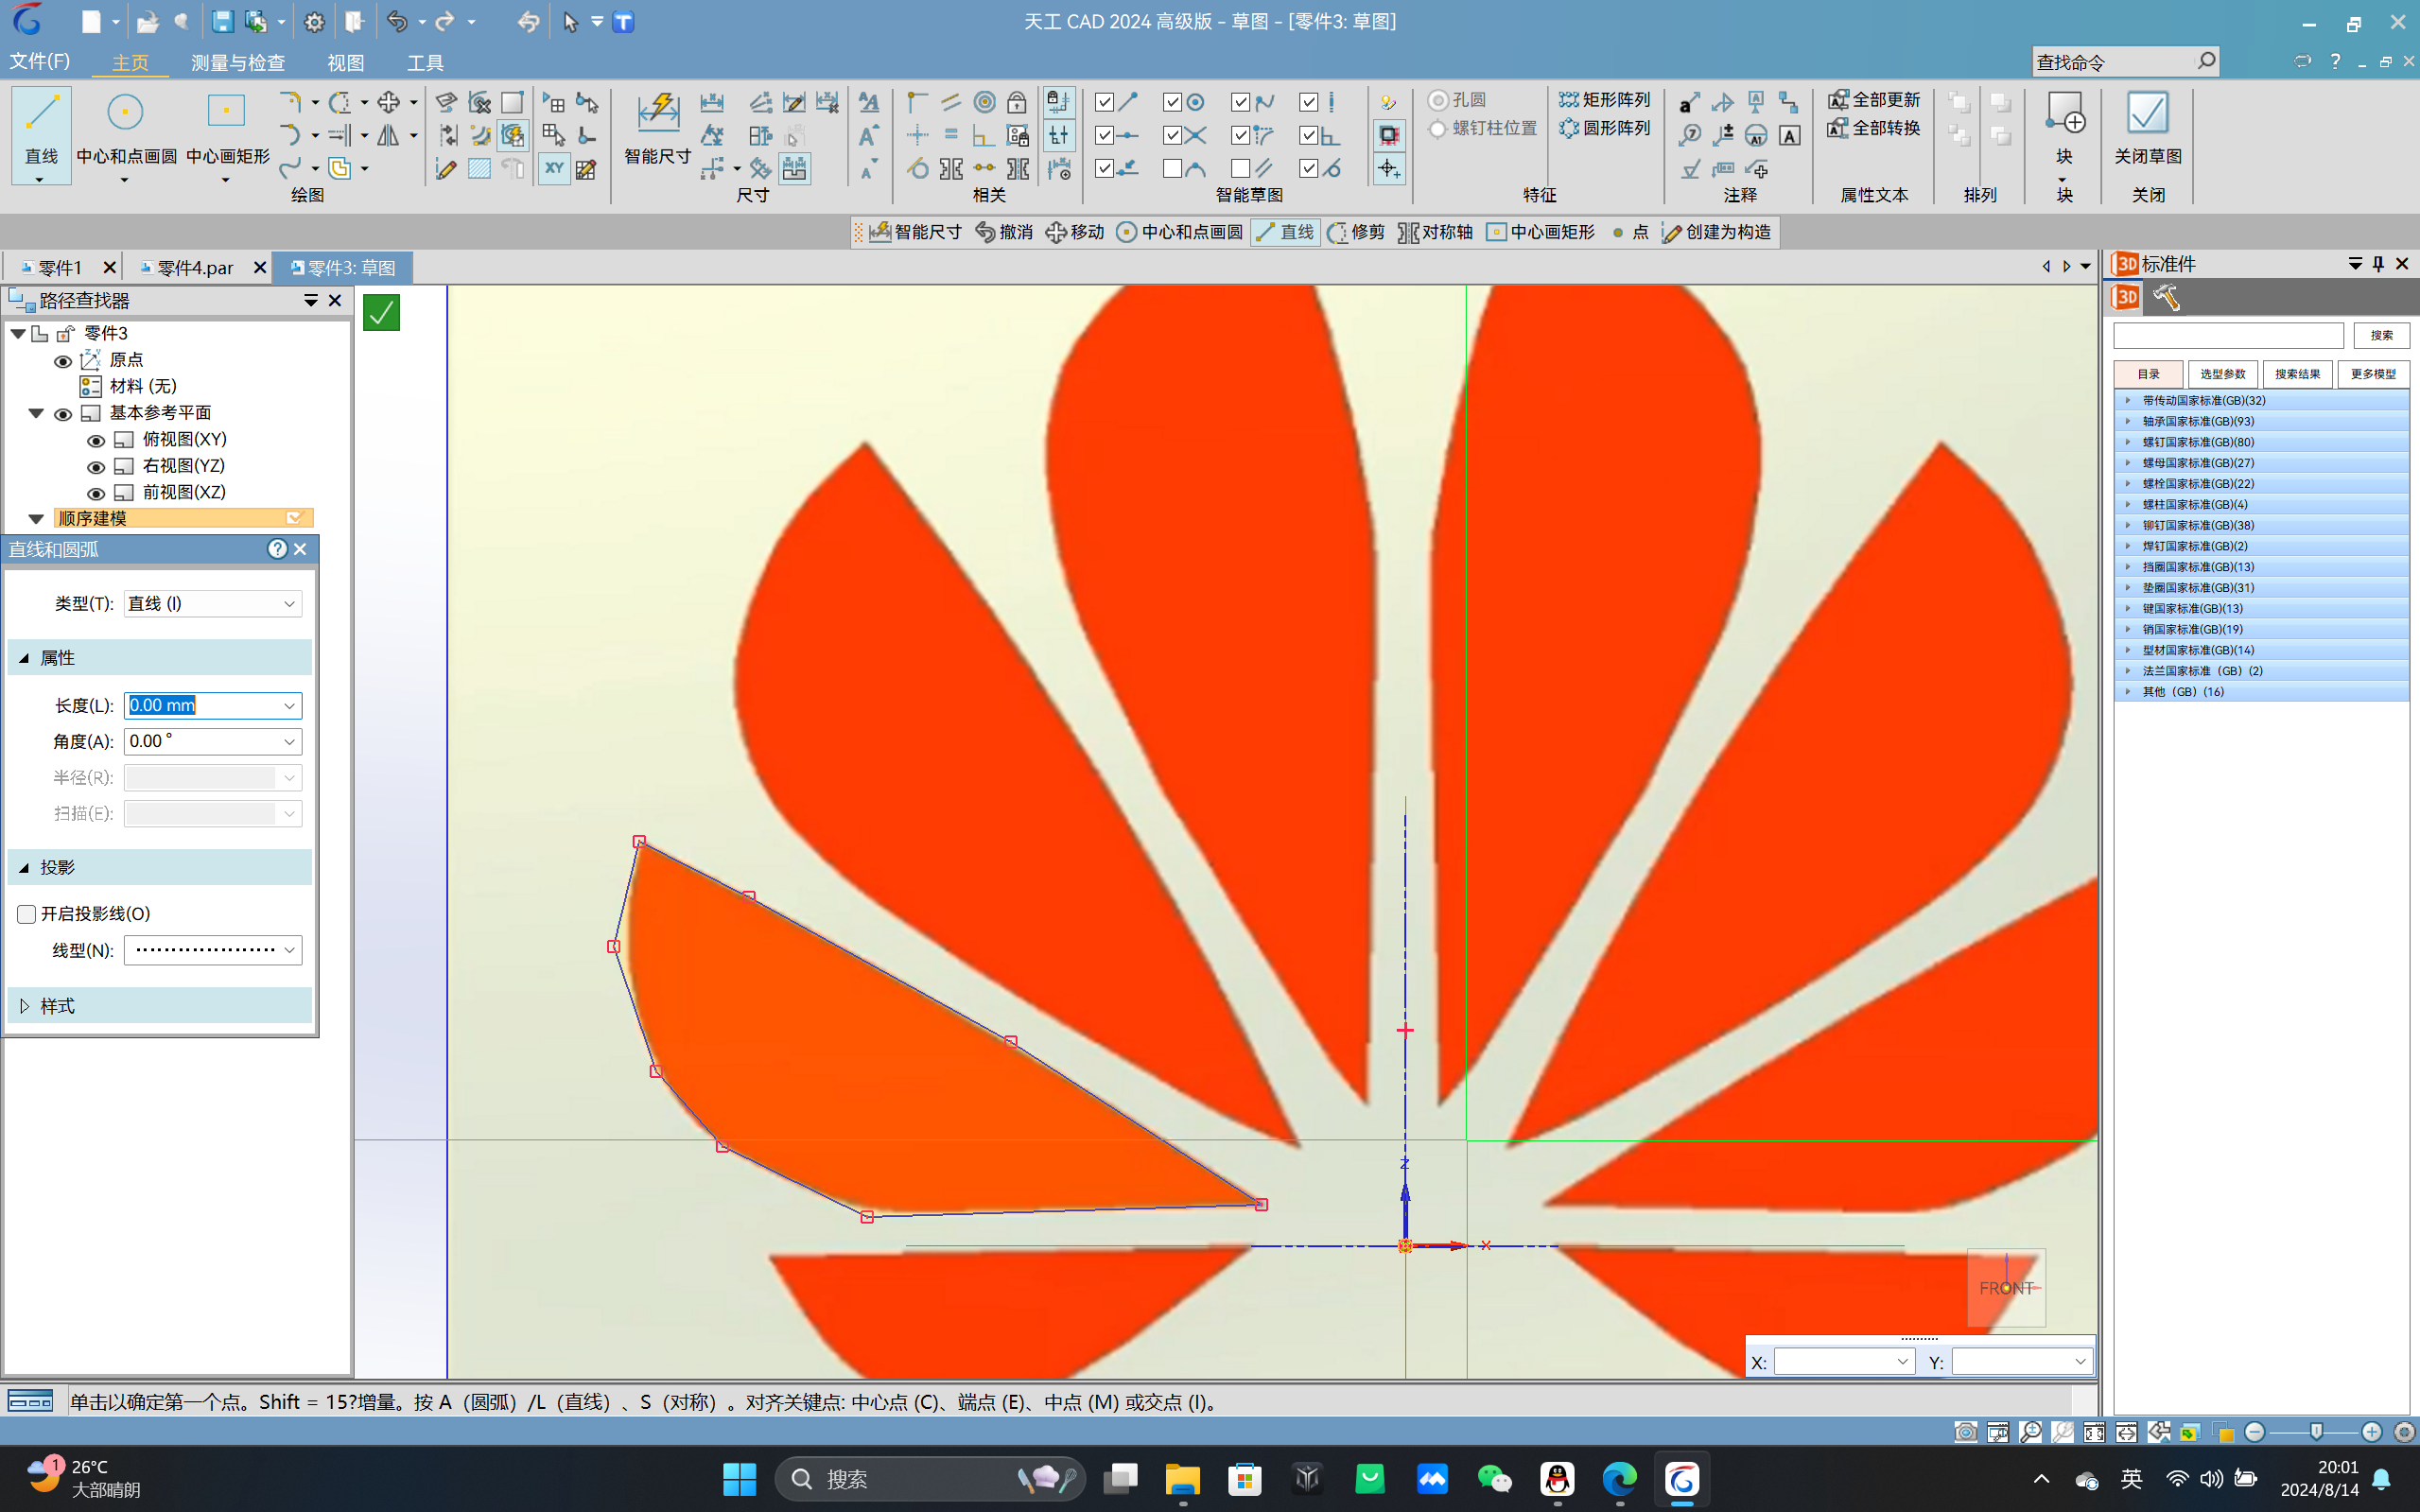Toggle visibility eye of 右视图(YZ)
This screenshot has height=1512, width=2420.
pyautogui.click(x=96, y=467)
